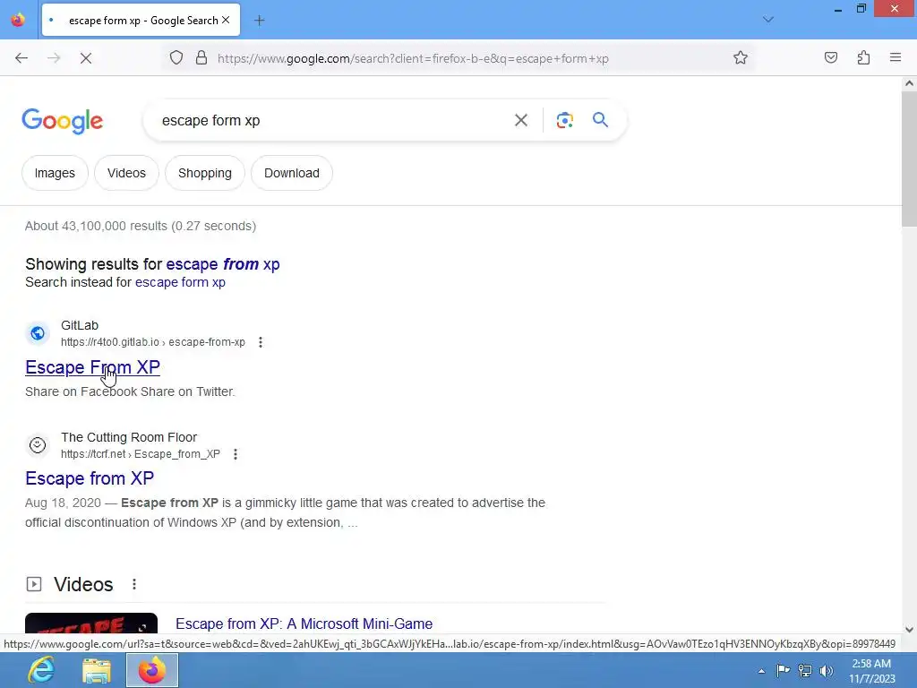Clear the search box text

(x=520, y=120)
